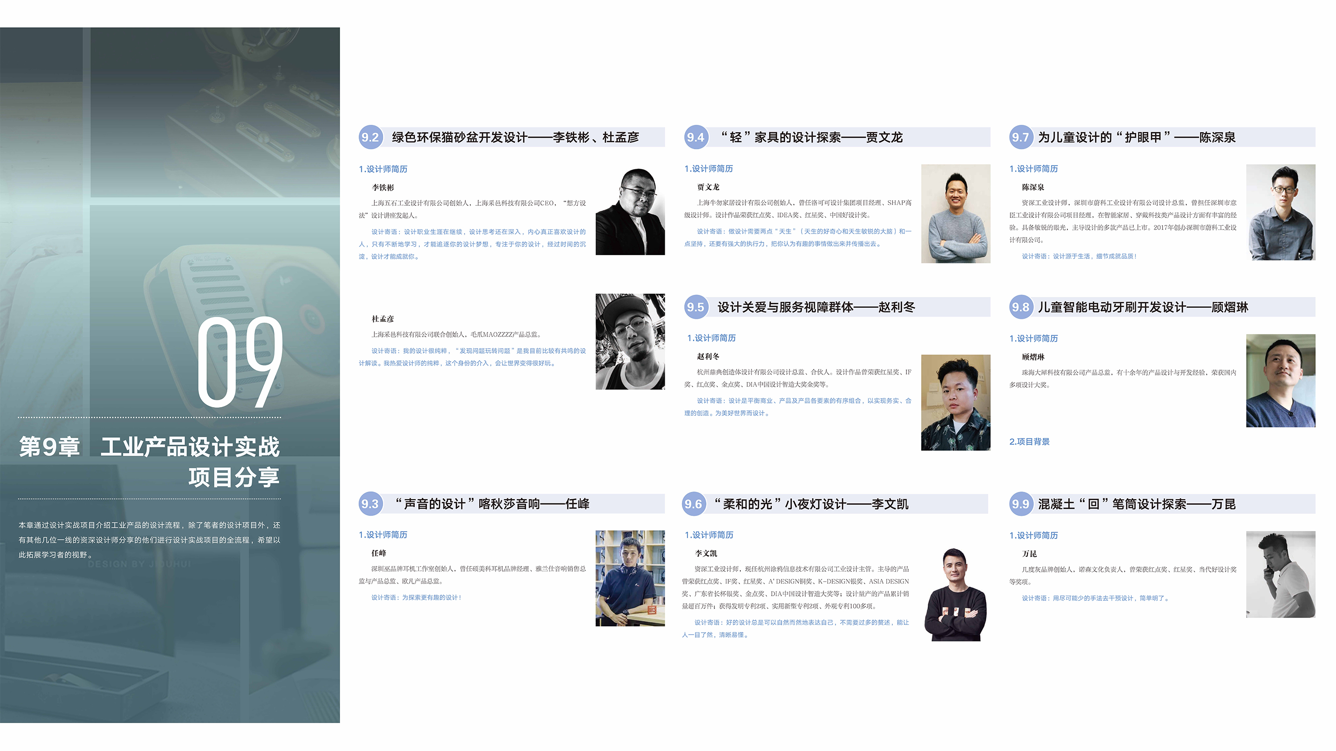Select the portrait photo of 陈深泉
Viewport: 1336px width, 751px height.
pos(1281,212)
